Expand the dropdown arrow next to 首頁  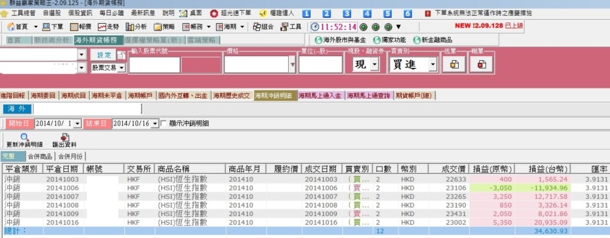[36, 27]
